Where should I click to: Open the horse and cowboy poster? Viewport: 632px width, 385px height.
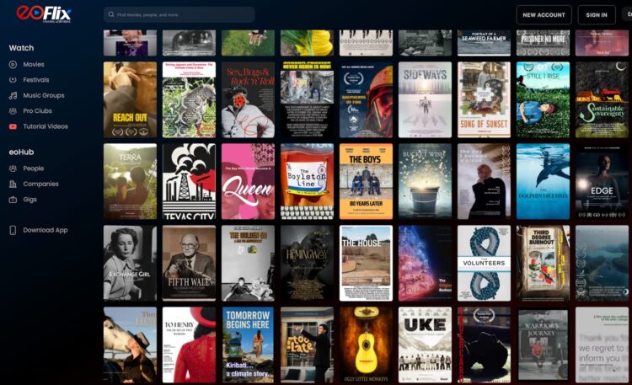pos(130,345)
